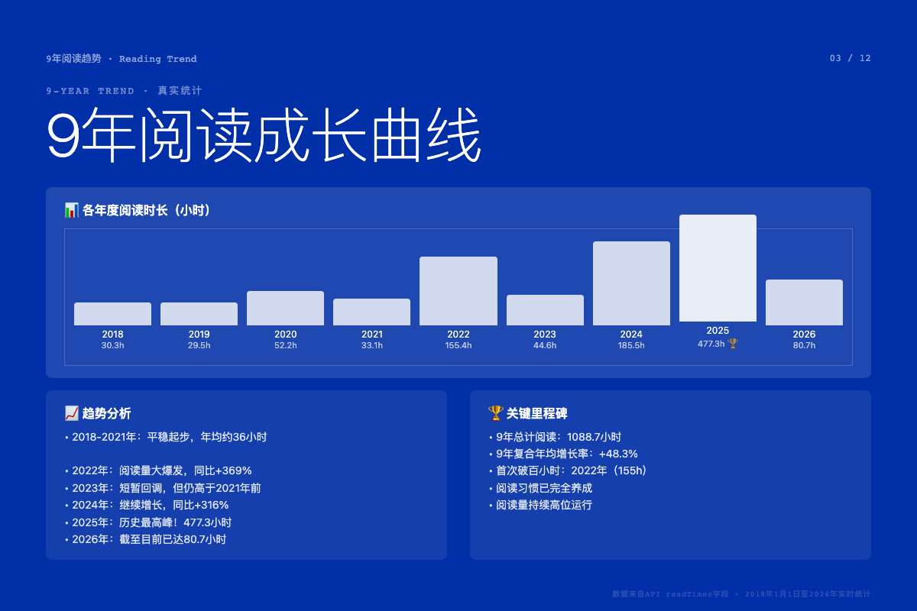Select the 2024 bar in the chart
The height and width of the screenshot is (611, 917).
(631, 283)
